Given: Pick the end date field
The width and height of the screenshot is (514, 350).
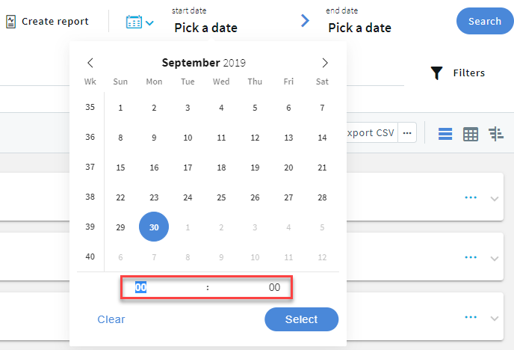Looking at the screenshot, I should coord(359,28).
